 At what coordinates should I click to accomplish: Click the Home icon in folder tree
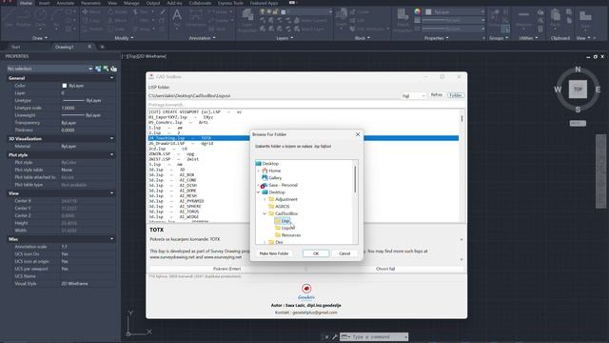tap(265, 171)
